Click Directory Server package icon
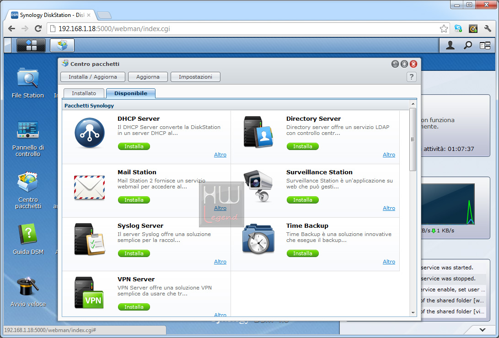This screenshot has height=338, width=499. pos(258,132)
